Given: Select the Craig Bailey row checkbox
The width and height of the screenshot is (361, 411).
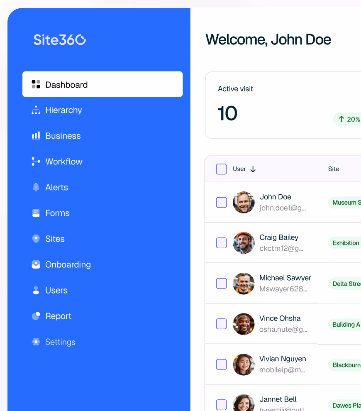Looking at the screenshot, I should click(x=221, y=243).
